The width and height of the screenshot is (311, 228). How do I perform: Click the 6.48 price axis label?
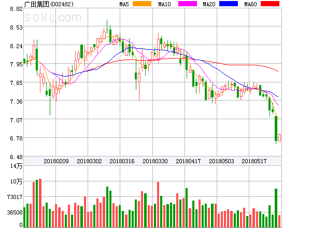tap(16, 157)
